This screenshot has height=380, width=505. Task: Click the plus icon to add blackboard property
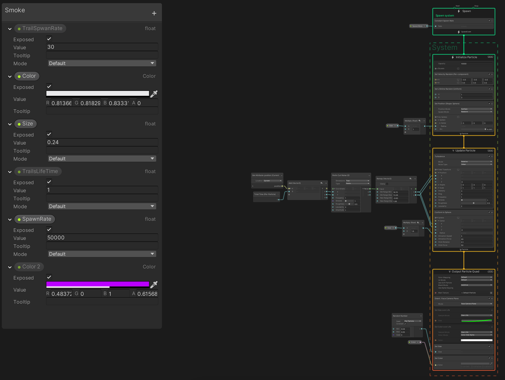(x=154, y=13)
